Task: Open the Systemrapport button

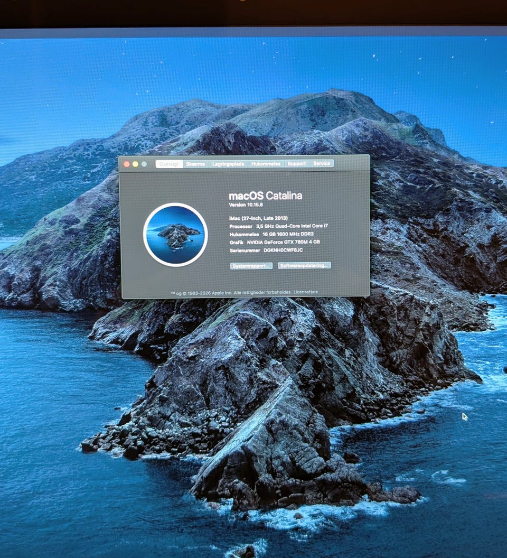Action: point(251,266)
